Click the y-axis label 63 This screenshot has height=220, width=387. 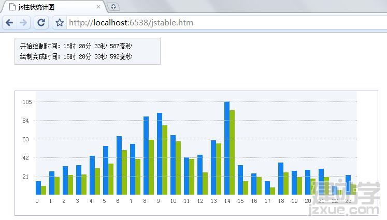(26, 139)
